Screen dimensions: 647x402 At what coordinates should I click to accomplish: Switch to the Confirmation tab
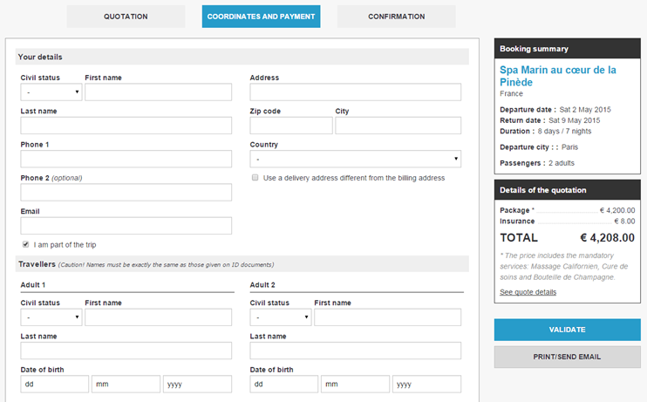point(396,17)
